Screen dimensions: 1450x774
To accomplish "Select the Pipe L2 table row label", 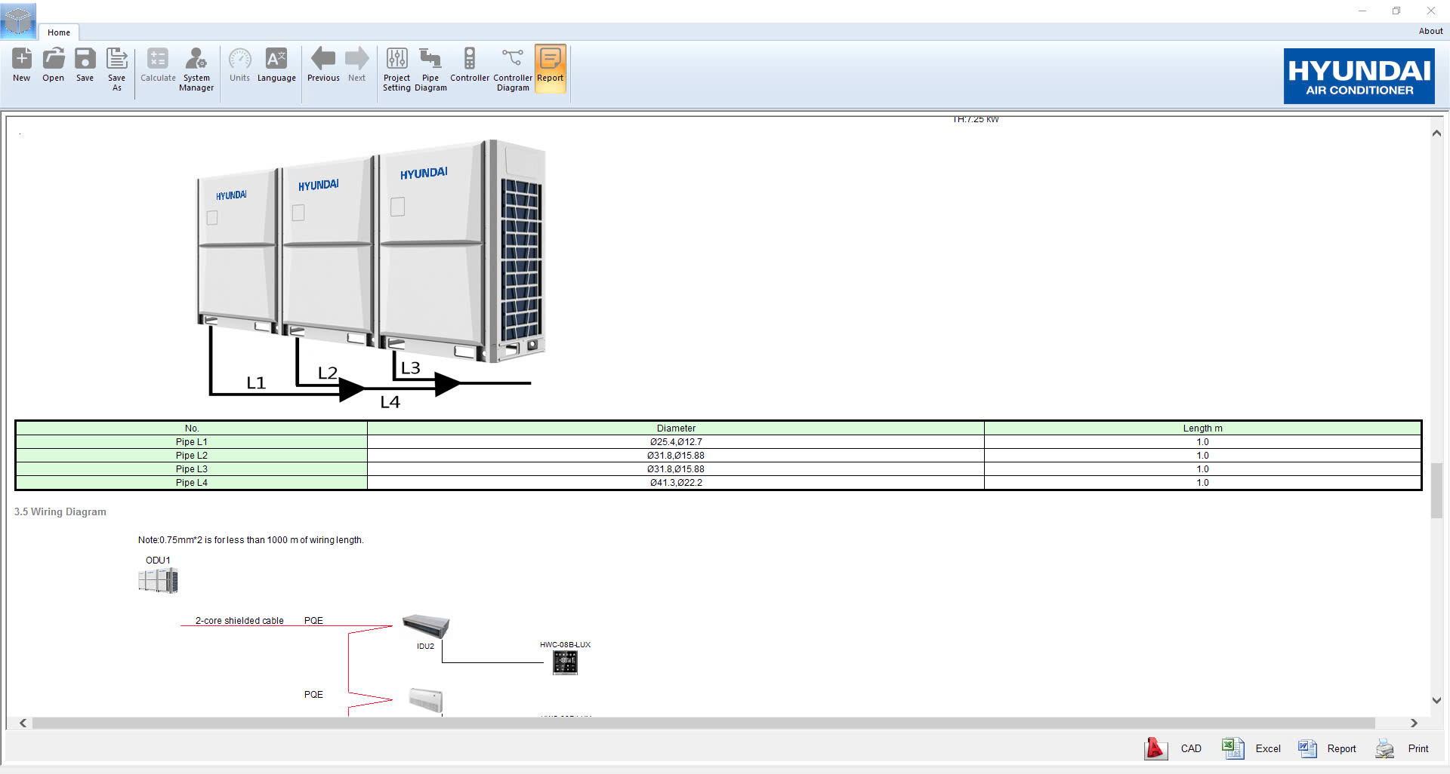I will coord(191,456).
